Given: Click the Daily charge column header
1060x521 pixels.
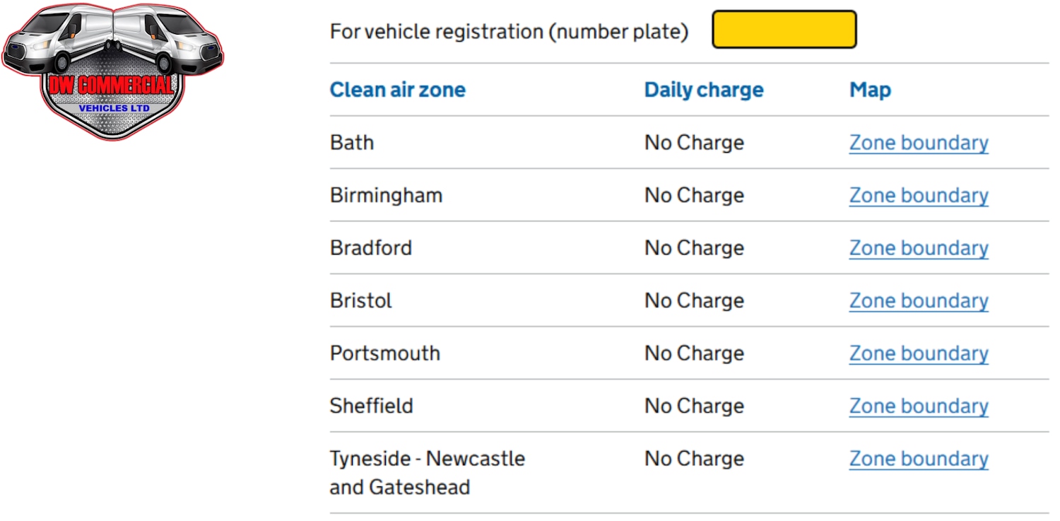Looking at the screenshot, I should pos(704,90).
